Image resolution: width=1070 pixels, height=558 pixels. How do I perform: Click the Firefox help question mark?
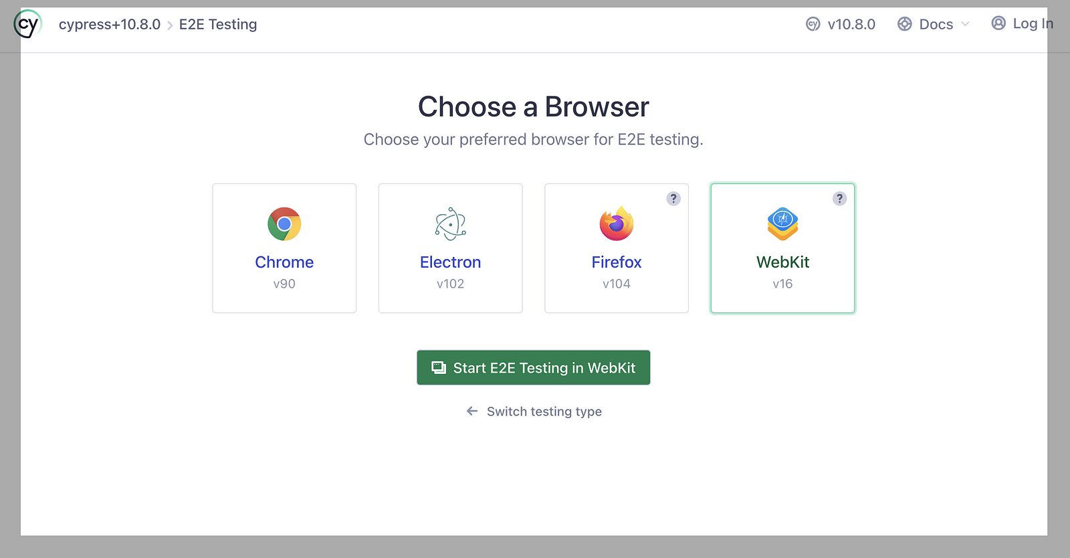pos(673,199)
